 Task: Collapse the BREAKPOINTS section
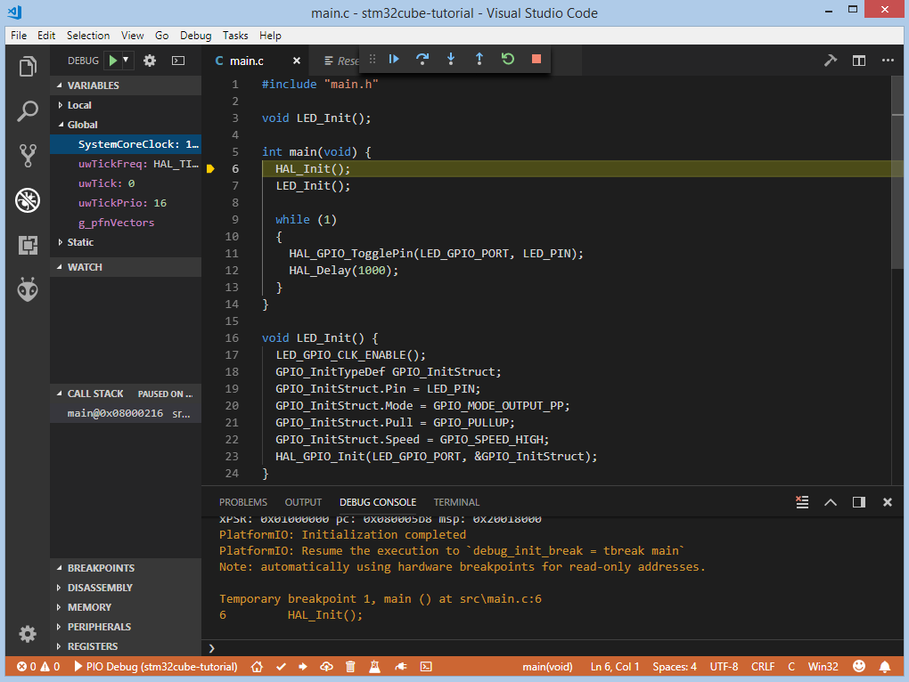coord(126,568)
